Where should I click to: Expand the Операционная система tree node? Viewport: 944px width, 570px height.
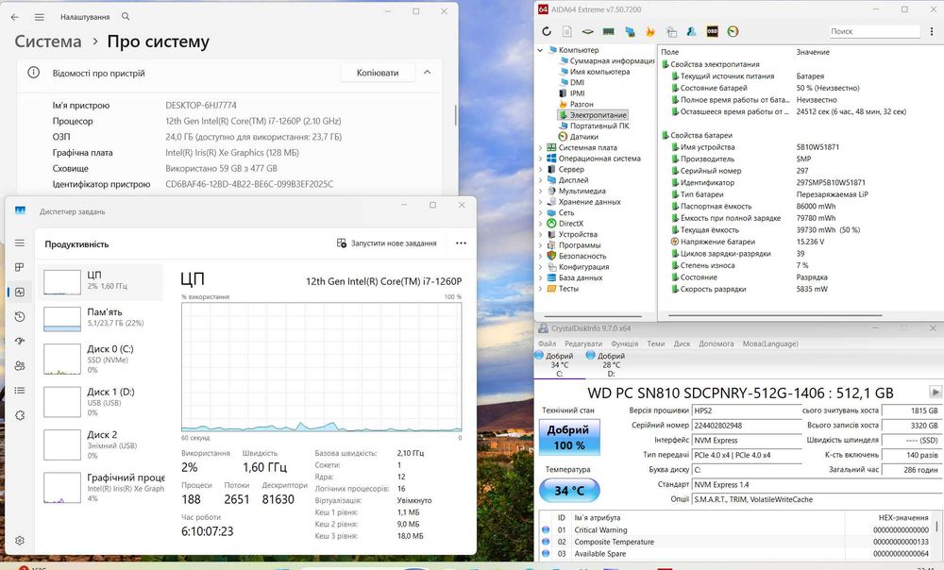pos(540,159)
